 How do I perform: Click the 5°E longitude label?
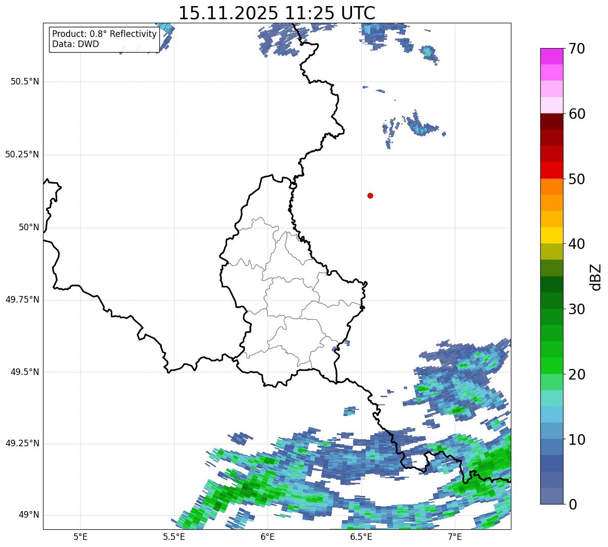point(80,537)
